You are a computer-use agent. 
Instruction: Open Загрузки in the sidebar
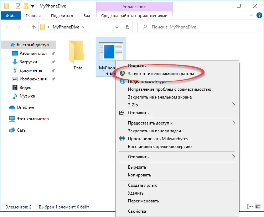(28, 62)
